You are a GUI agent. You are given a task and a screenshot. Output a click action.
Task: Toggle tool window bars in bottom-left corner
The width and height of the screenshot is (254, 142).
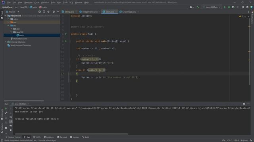(2, 140)
